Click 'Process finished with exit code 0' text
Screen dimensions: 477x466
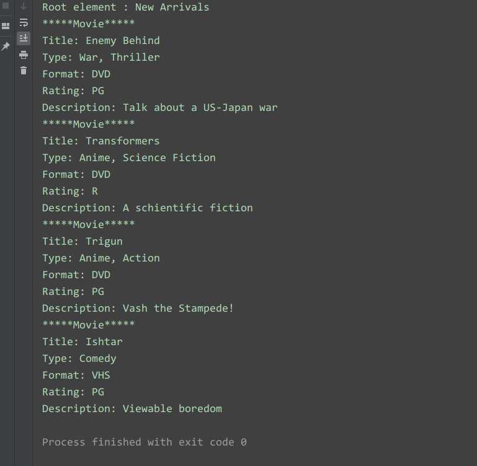click(145, 442)
